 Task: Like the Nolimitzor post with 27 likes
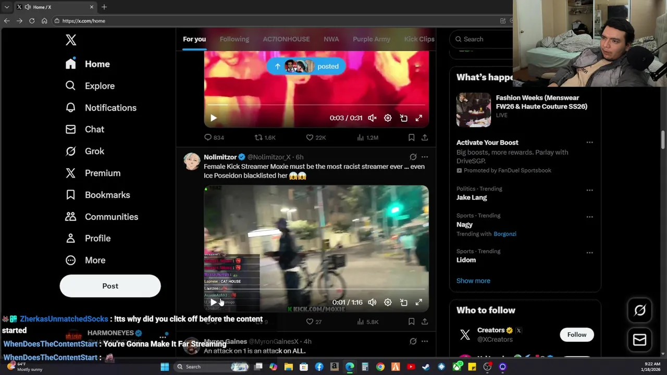pyautogui.click(x=314, y=322)
